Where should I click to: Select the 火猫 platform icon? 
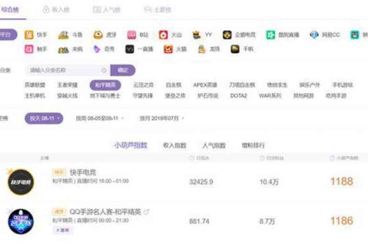[x=168, y=49]
